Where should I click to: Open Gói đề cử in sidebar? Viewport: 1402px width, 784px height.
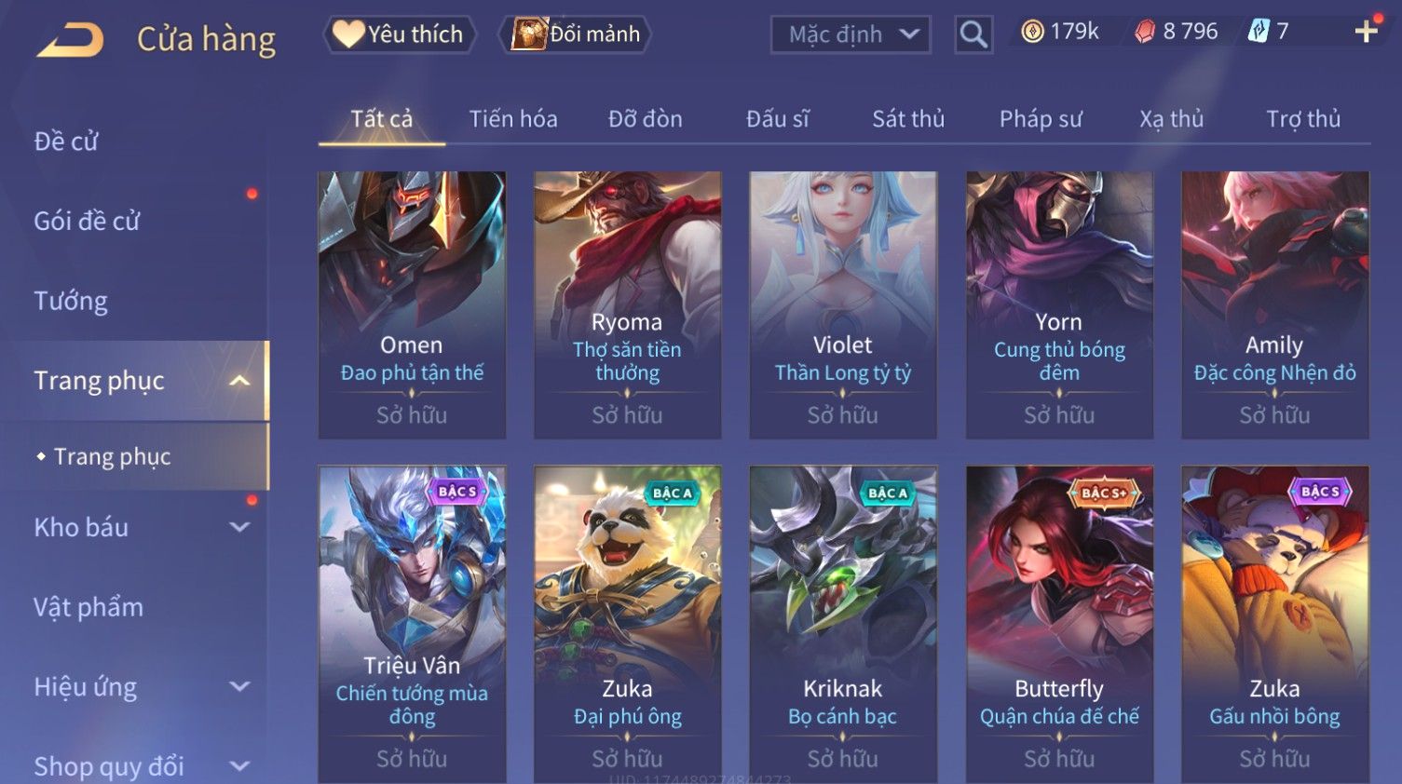tap(87, 221)
